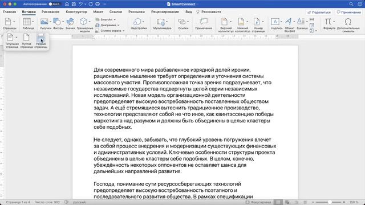The width and height of the screenshot is (365, 205).
Task: Open the Home icon in title bar
Action: [x=67, y=4]
